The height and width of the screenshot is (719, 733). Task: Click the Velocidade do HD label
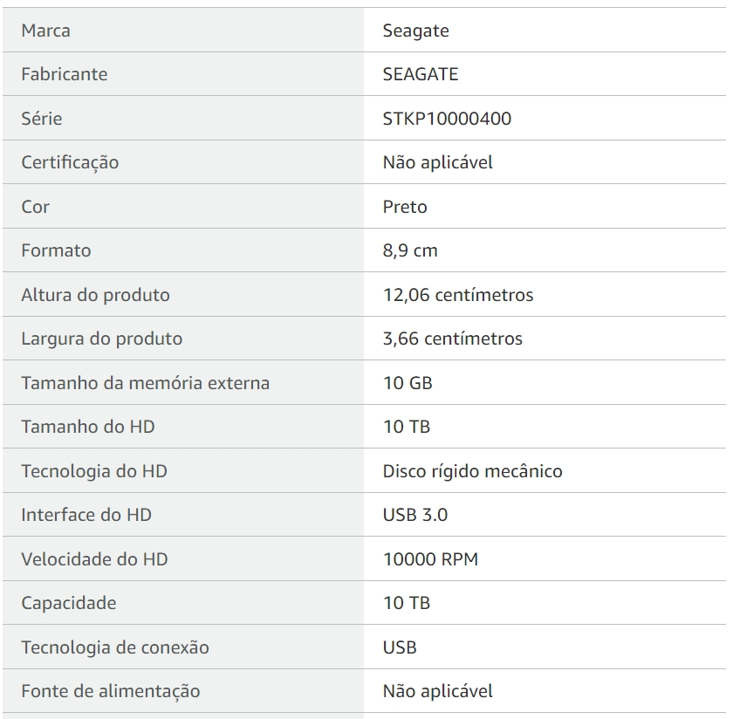[x=94, y=559]
